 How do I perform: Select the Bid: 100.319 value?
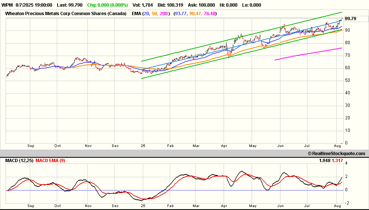[170, 5]
